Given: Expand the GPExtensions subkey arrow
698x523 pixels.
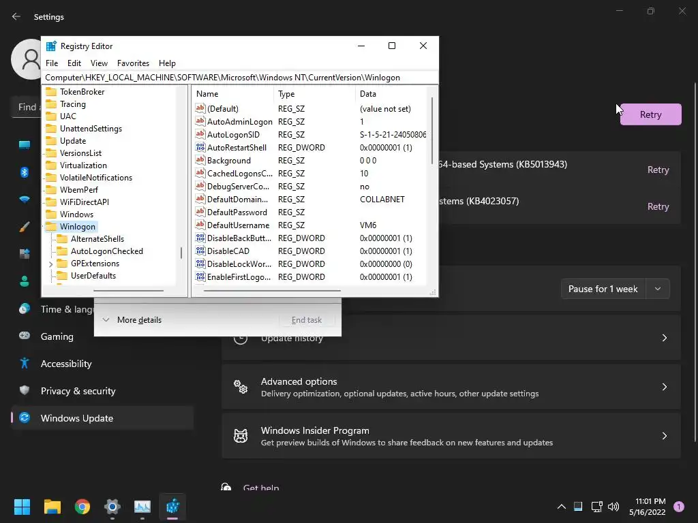Looking at the screenshot, I should pyautogui.click(x=50, y=264).
